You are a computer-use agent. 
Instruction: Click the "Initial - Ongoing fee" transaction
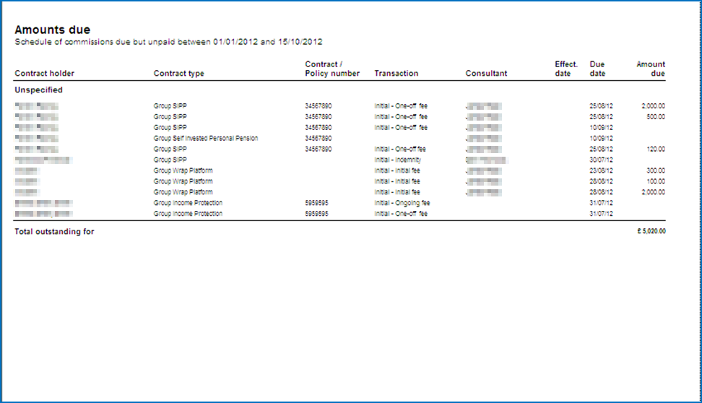pyautogui.click(x=402, y=203)
